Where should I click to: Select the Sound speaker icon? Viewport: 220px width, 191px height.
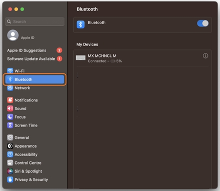pos(10,108)
